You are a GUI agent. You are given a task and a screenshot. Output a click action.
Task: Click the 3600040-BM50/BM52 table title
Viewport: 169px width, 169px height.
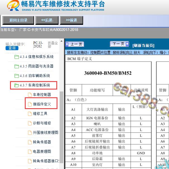point(108,73)
